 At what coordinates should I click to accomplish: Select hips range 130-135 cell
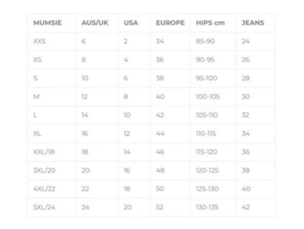point(207,207)
